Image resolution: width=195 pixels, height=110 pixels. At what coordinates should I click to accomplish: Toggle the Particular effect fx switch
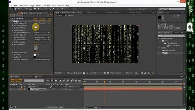tap(12, 18)
